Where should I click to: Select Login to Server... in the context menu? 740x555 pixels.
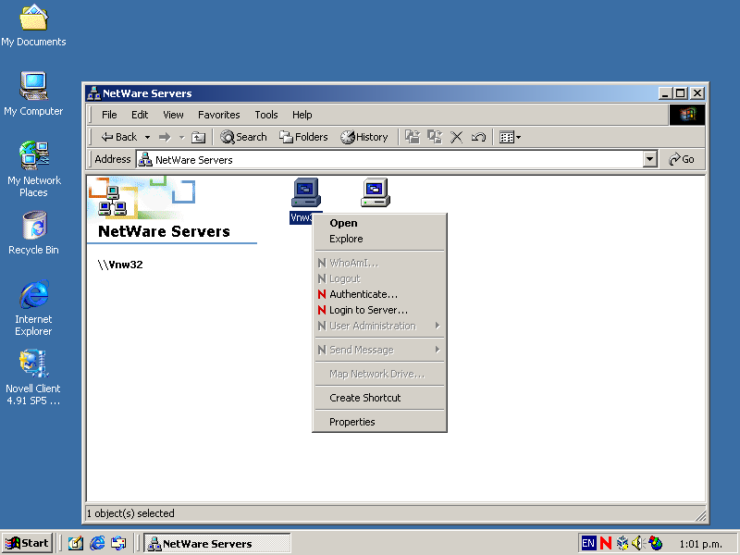(x=380, y=310)
